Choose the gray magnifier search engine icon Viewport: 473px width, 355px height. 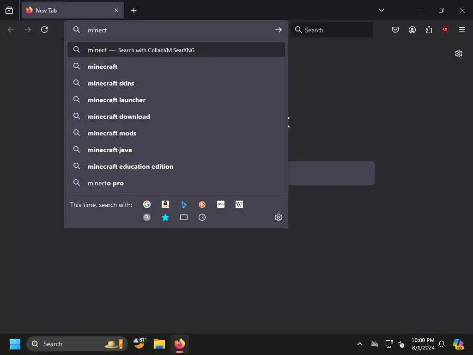point(146,217)
